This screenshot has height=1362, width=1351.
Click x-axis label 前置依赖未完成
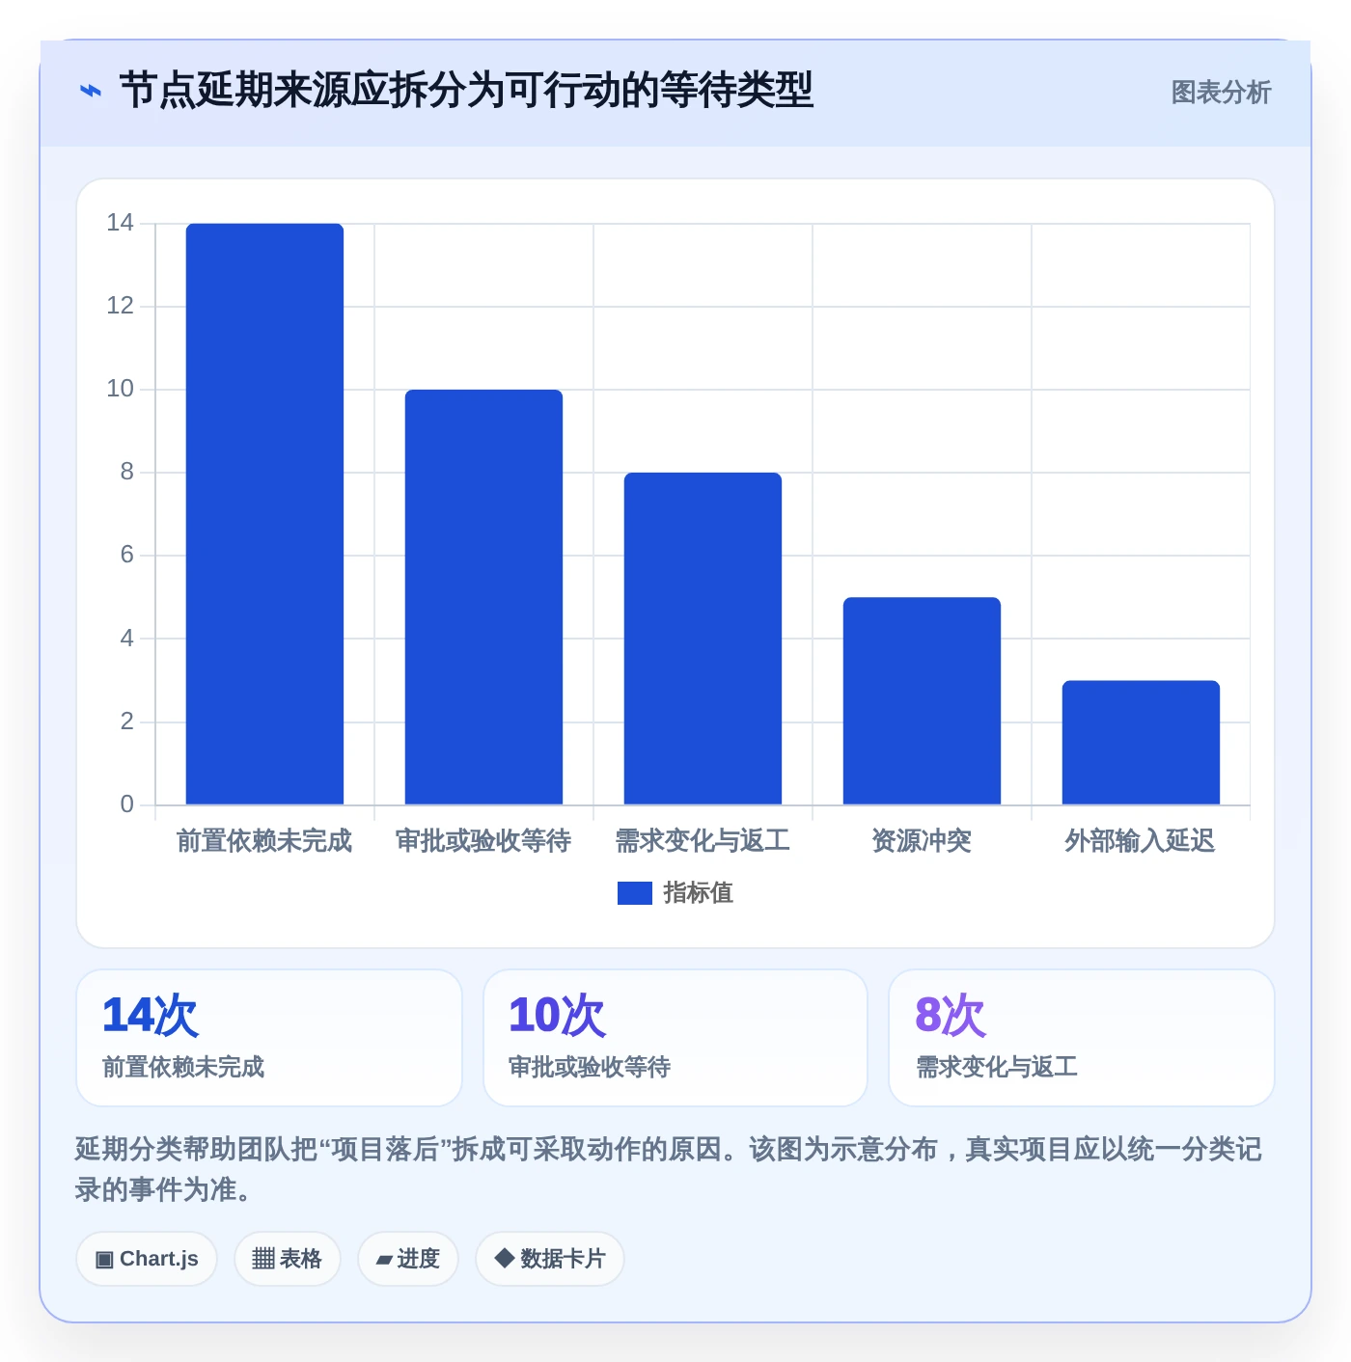point(264,841)
